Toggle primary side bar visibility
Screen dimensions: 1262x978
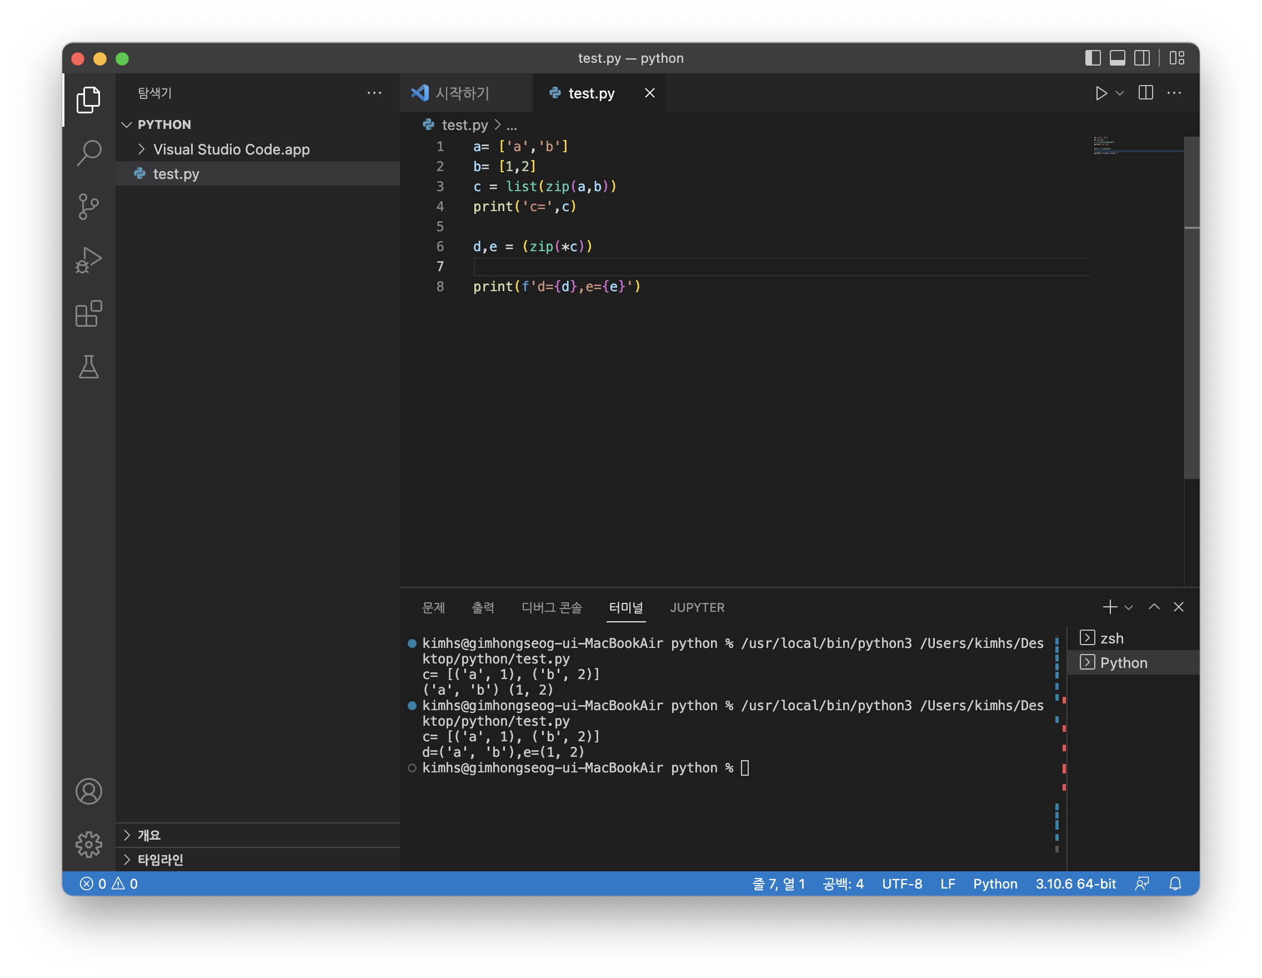(x=1093, y=58)
